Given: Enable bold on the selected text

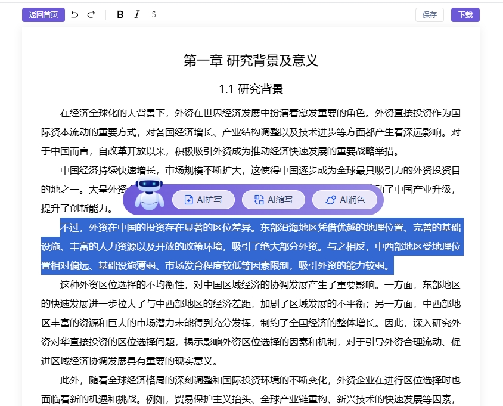Looking at the screenshot, I should tap(120, 14).
